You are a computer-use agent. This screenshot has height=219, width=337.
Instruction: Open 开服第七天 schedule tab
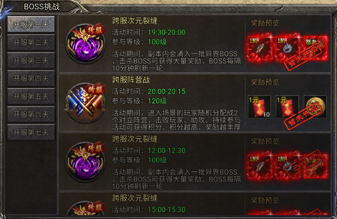[x=31, y=132]
